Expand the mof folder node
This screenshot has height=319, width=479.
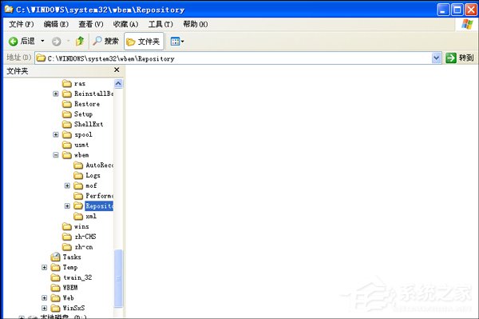click(x=67, y=185)
